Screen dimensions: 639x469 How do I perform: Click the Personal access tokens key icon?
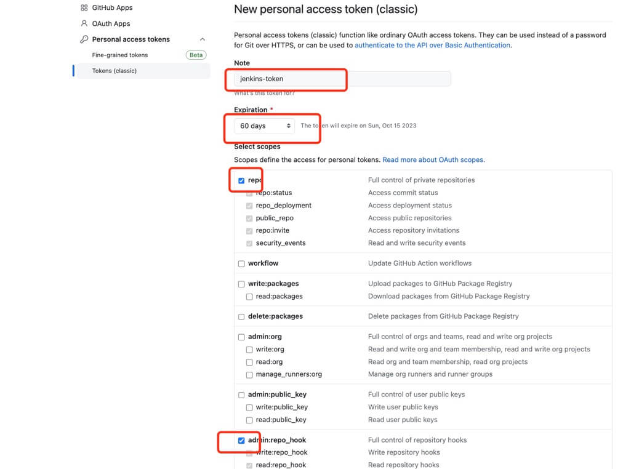click(84, 39)
